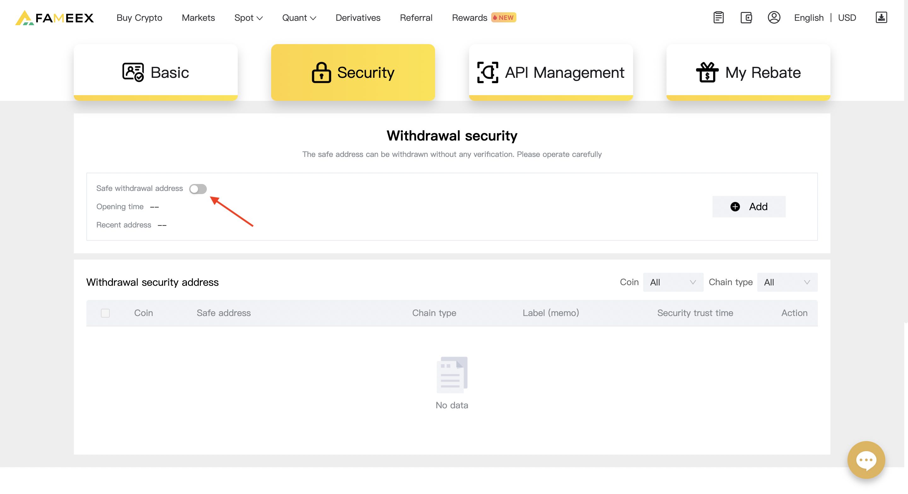The height and width of the screenshot is (494, 908).
Task: Expand the Quant menu dropdown
Action: pos(299,18)
